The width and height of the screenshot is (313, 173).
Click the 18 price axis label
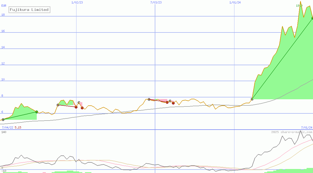(3, 15)
